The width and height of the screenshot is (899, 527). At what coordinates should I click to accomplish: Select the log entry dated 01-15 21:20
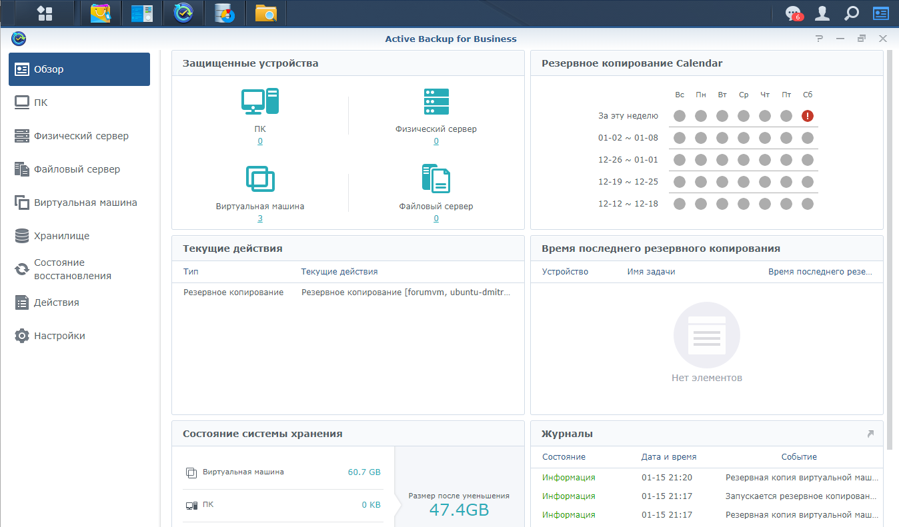click(707, 478)
